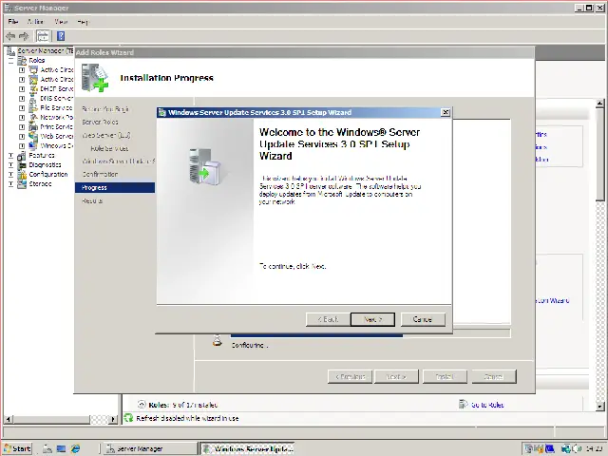Open the Action menu
The width and height of the screenshot is (608, 456).
[x=35, y=22]
